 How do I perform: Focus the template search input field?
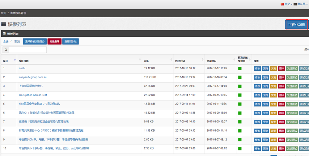pos(28,50)
